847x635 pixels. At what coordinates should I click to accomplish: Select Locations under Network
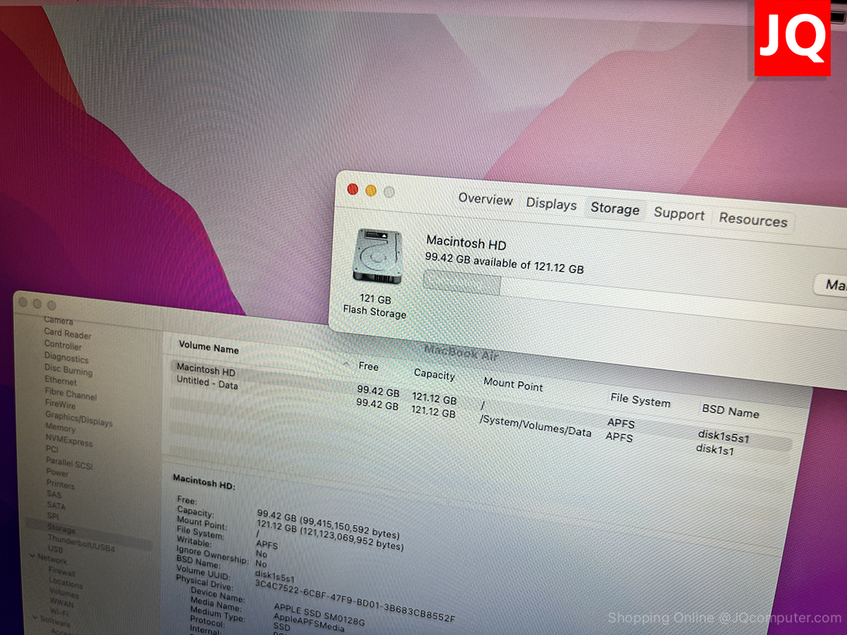tap(66, 584)
